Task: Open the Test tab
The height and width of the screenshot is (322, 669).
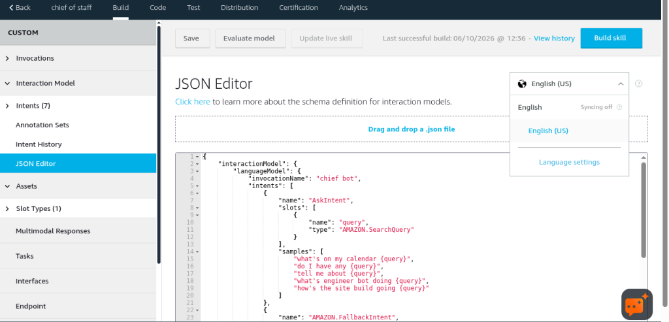Action: 193,8
